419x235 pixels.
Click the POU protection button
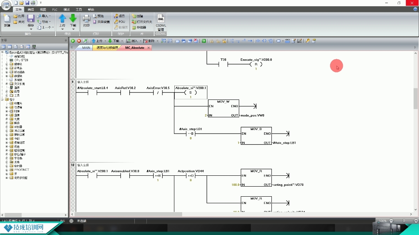(x=120, y=22)
